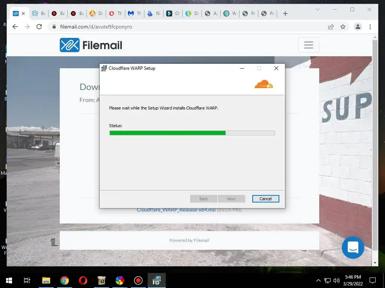Share this page using the share icon
385x288 pixels.
pyautogui.click(x=331, y=27)
